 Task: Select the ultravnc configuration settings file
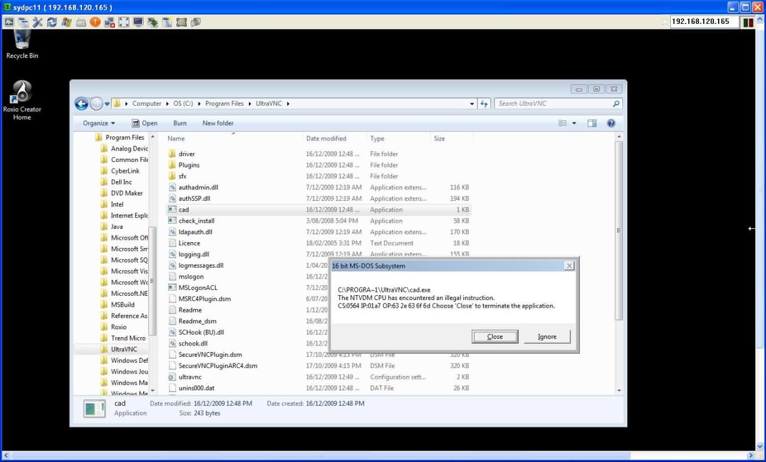tap(318, 377)
